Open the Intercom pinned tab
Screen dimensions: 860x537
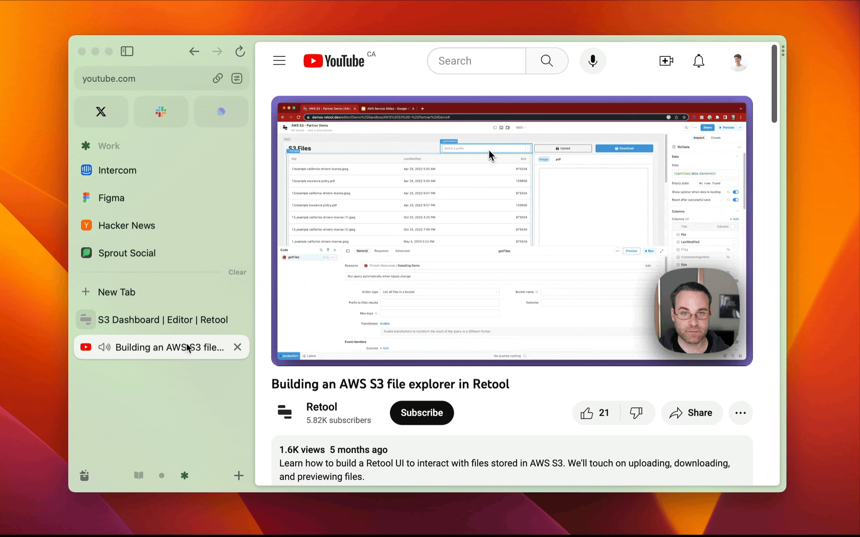click(x=161, y=170)
